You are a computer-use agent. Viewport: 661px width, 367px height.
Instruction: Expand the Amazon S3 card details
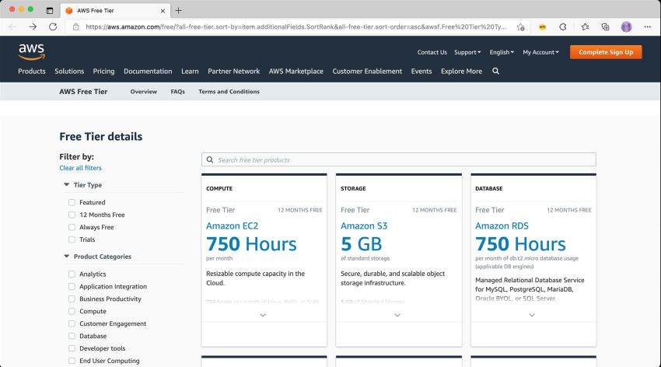click(397, 315)
